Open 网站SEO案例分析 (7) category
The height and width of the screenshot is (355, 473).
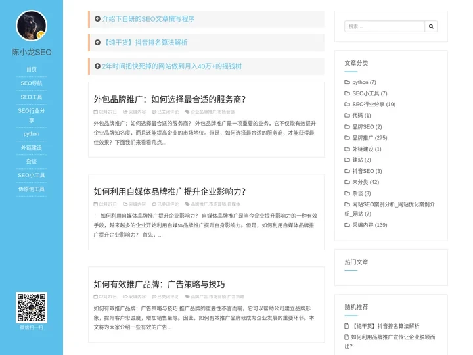pos(390,209)
